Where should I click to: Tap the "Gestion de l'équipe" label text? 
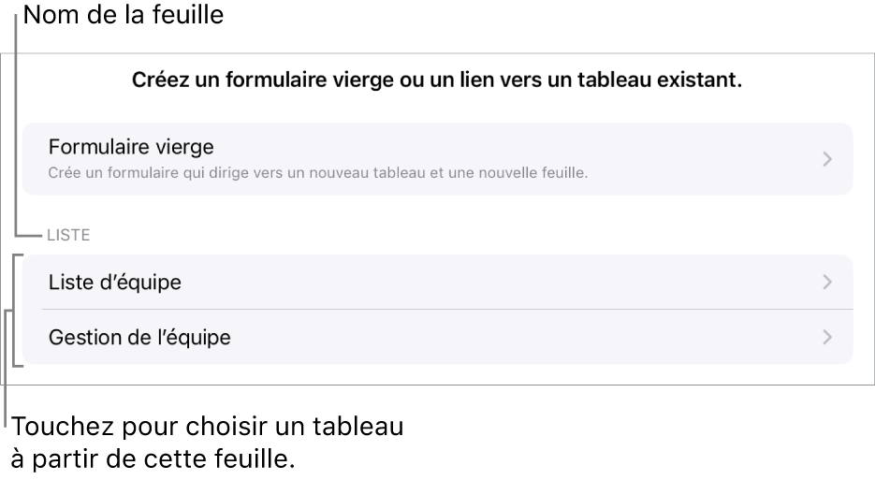[x=139, y=337]
